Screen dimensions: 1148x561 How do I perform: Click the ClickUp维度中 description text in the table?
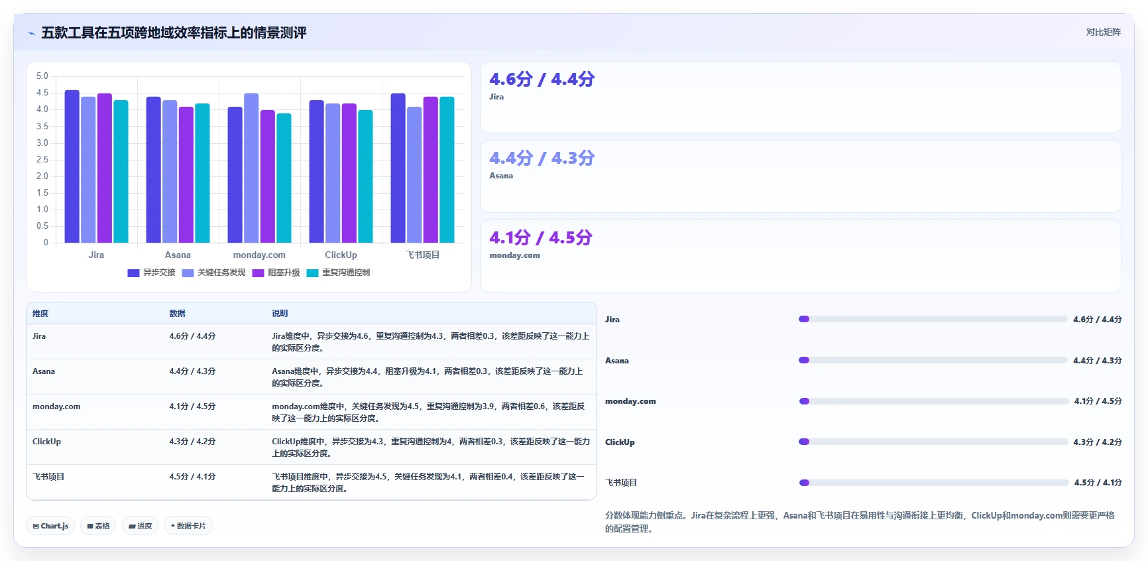pyautogui.click(x=431, y=448)
